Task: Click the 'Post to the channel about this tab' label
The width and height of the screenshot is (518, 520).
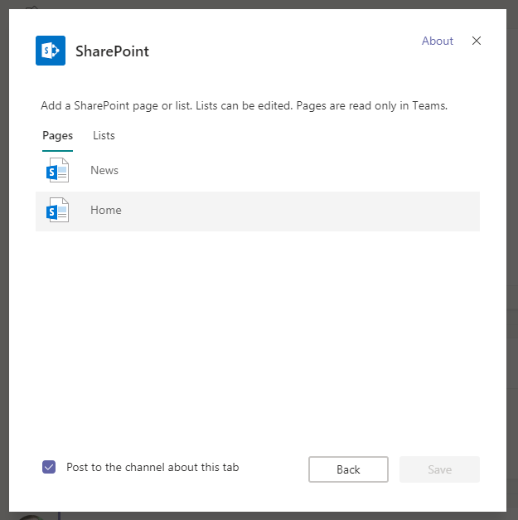Action: [x=152, y=467]
